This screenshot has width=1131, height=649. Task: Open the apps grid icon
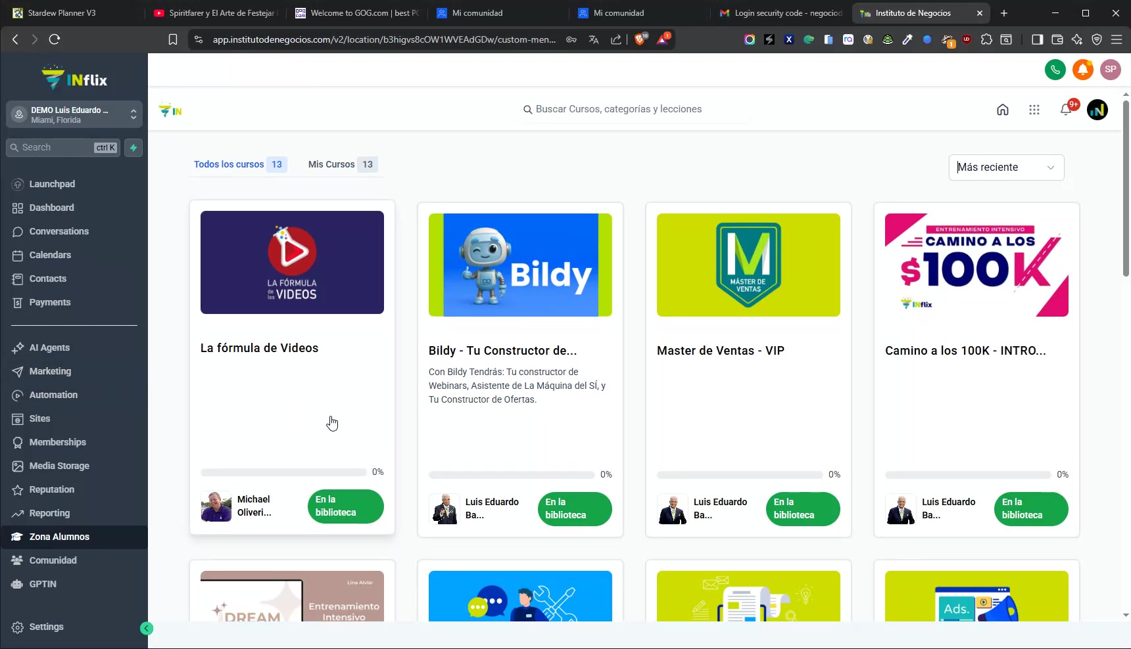[1034, 110]
